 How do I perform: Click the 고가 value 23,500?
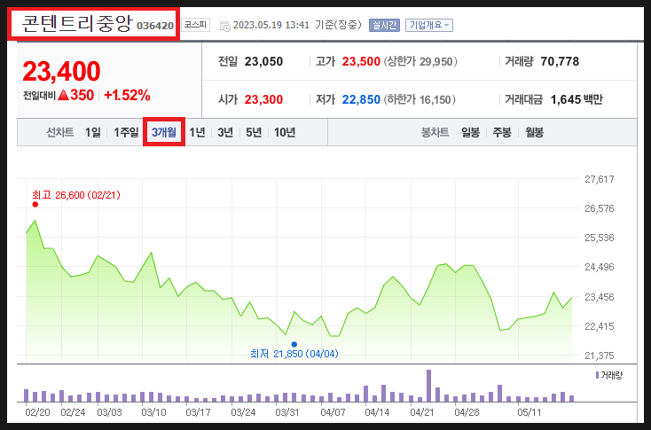361,61
